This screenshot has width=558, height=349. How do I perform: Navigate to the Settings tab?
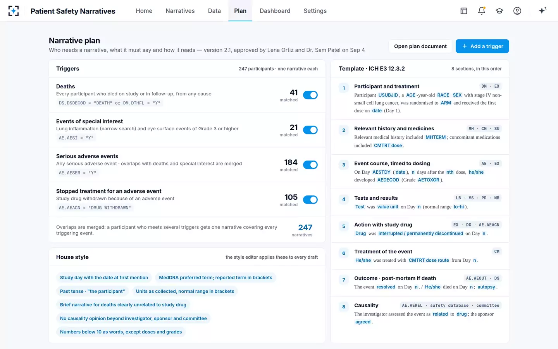coord(315,11)
